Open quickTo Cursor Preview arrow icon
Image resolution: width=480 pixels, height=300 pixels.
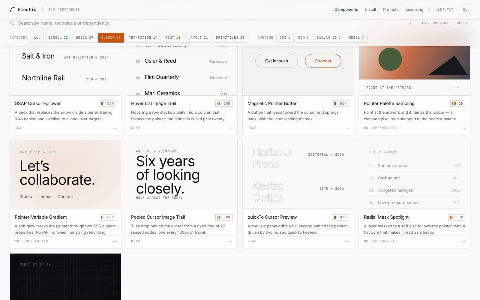pyautogui.click(x=347, y=241)
